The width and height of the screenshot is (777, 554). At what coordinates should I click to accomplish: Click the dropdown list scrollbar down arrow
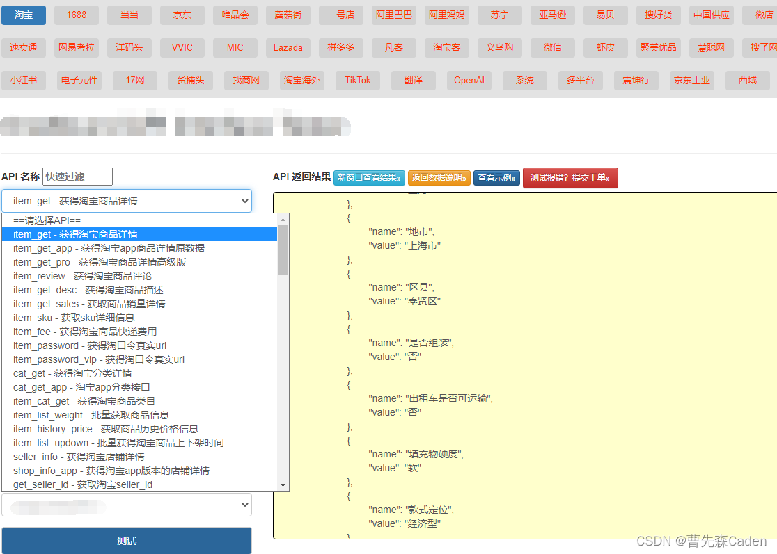(x=283, y=485)
